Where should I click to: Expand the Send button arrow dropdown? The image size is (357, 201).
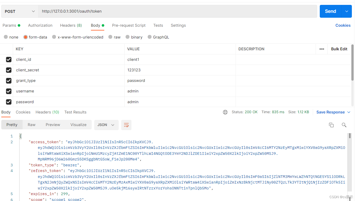click(x=347, y=11)
